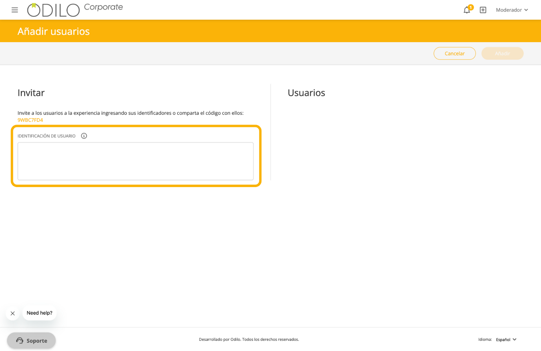Click the ODILO logo

tap(53, 10)
